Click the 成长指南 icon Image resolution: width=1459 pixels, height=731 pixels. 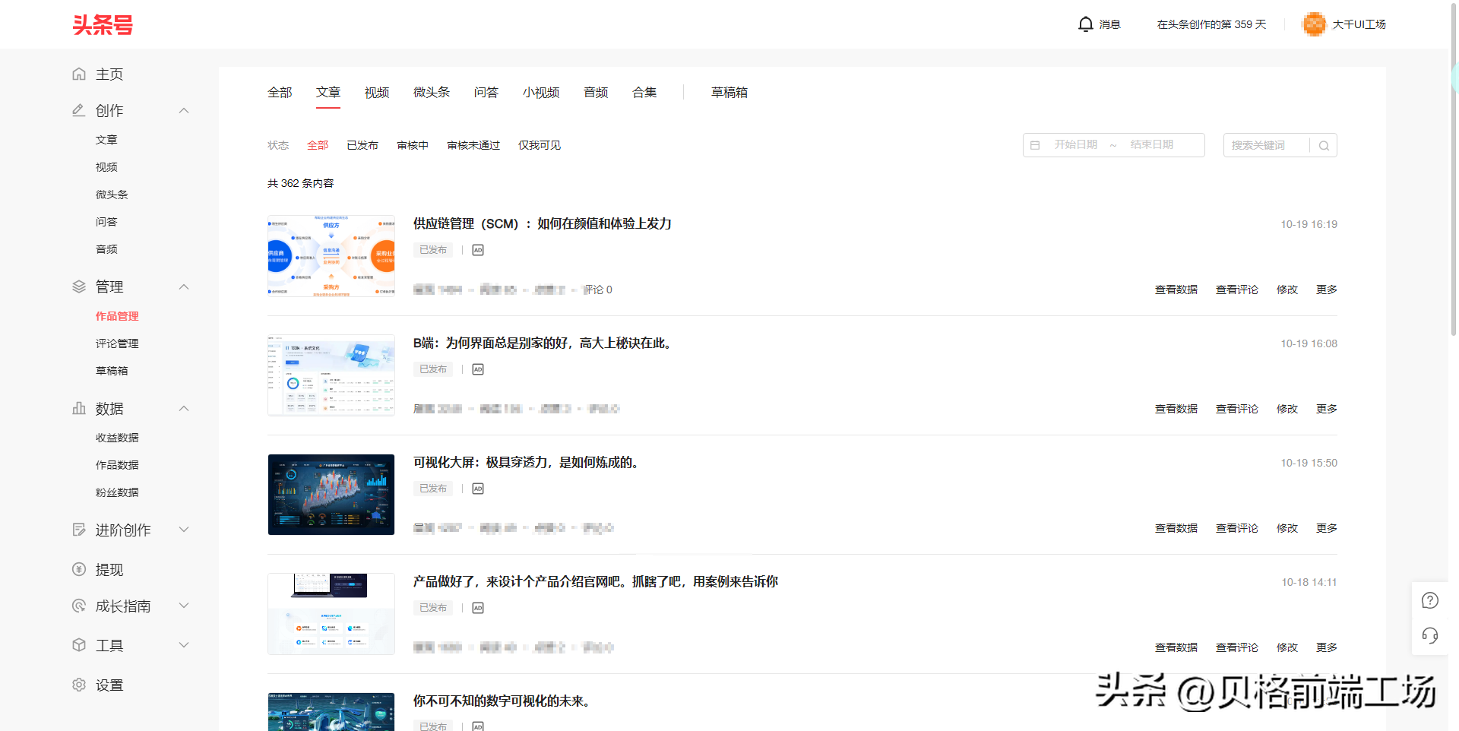tap(79, 606)
